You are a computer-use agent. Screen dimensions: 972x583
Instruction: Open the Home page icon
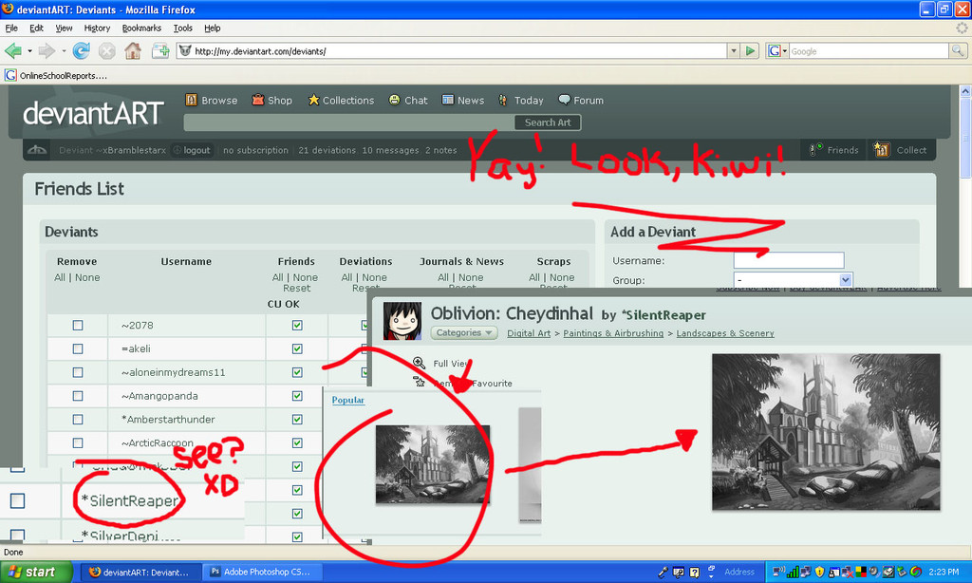pyautogui.click(x=133, y=51)
